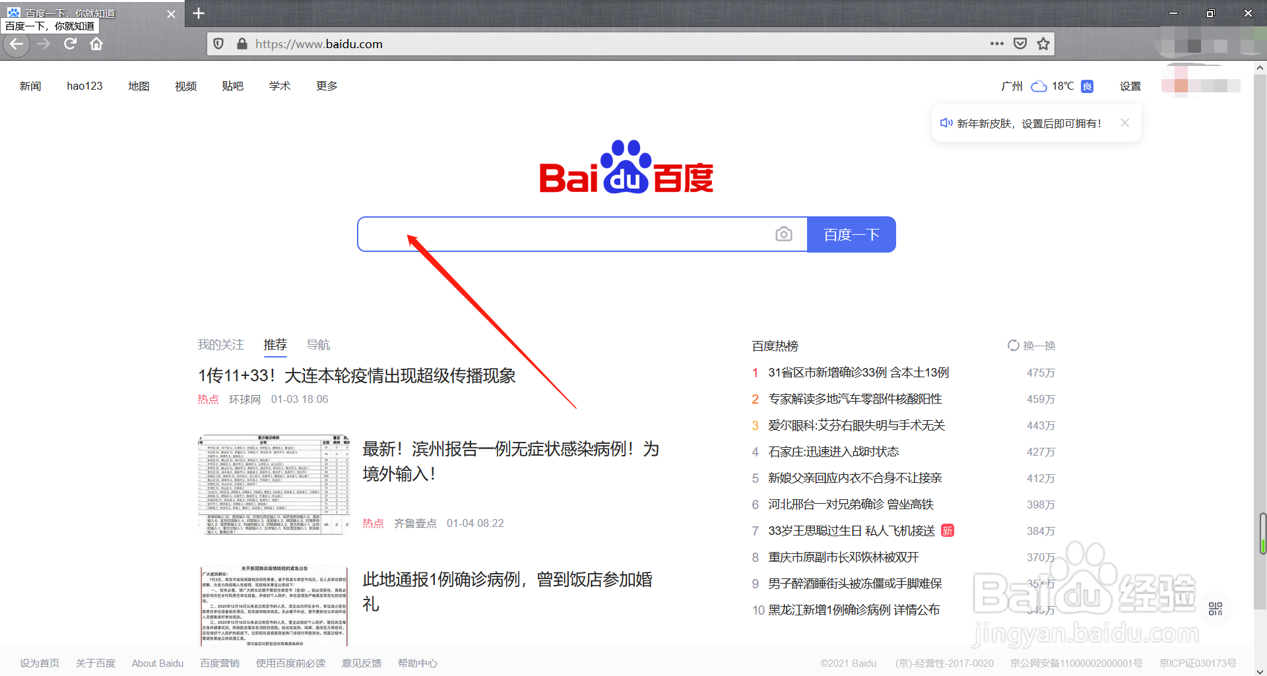Reload the page with the refresh icon
The width and height of the screenshot is (1267, 676).
pyautogui.click(x=70, y=44)
